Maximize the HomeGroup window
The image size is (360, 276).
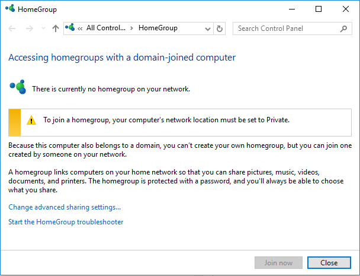319,9
